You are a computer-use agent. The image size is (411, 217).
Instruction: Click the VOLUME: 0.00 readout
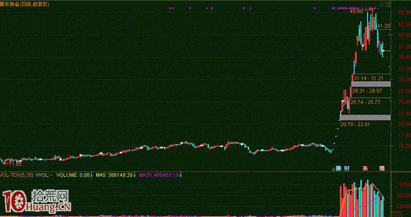point(73,175)
